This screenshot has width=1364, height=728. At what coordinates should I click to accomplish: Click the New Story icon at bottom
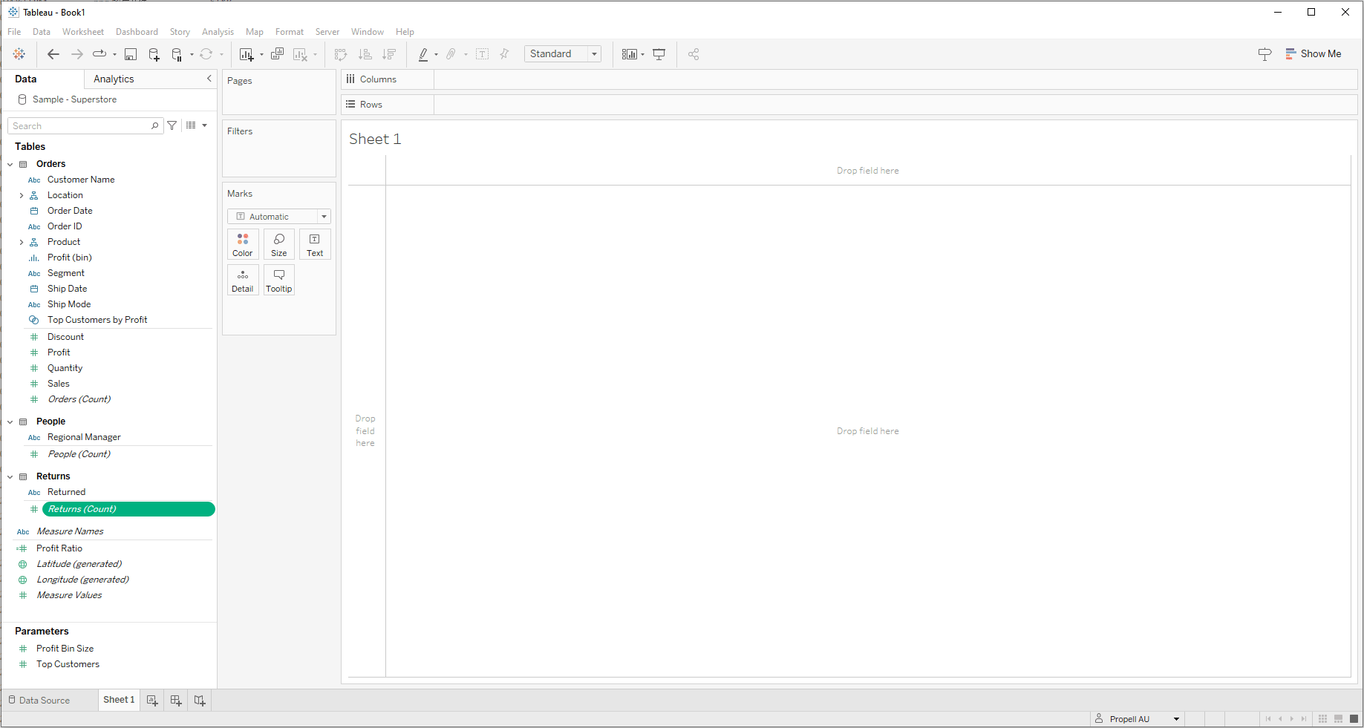(x=199, y=700)
